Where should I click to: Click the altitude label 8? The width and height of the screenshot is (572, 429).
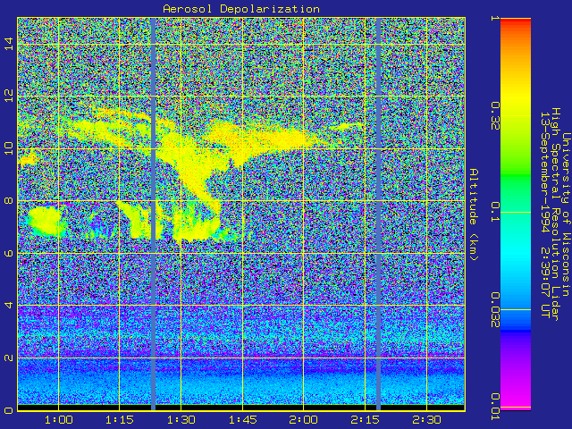[9, 200]
